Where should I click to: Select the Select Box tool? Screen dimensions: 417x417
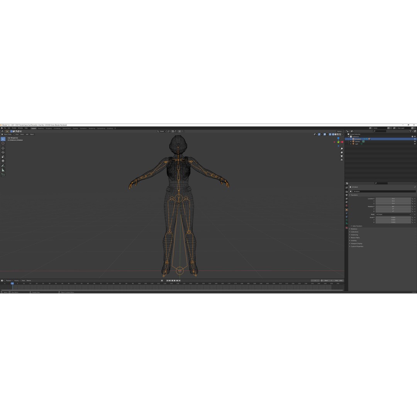coord(3,139)
